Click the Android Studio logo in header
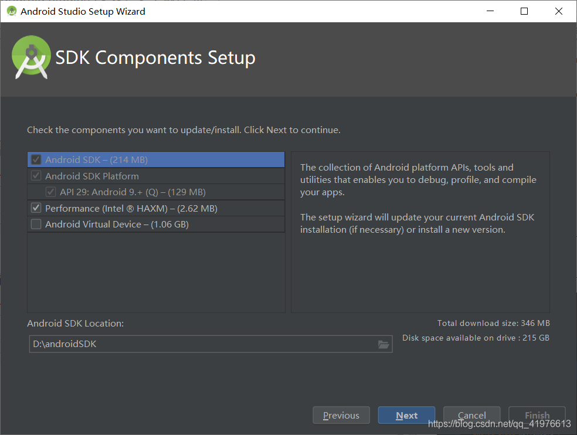577x435 pixels. (x=31, y=57)
